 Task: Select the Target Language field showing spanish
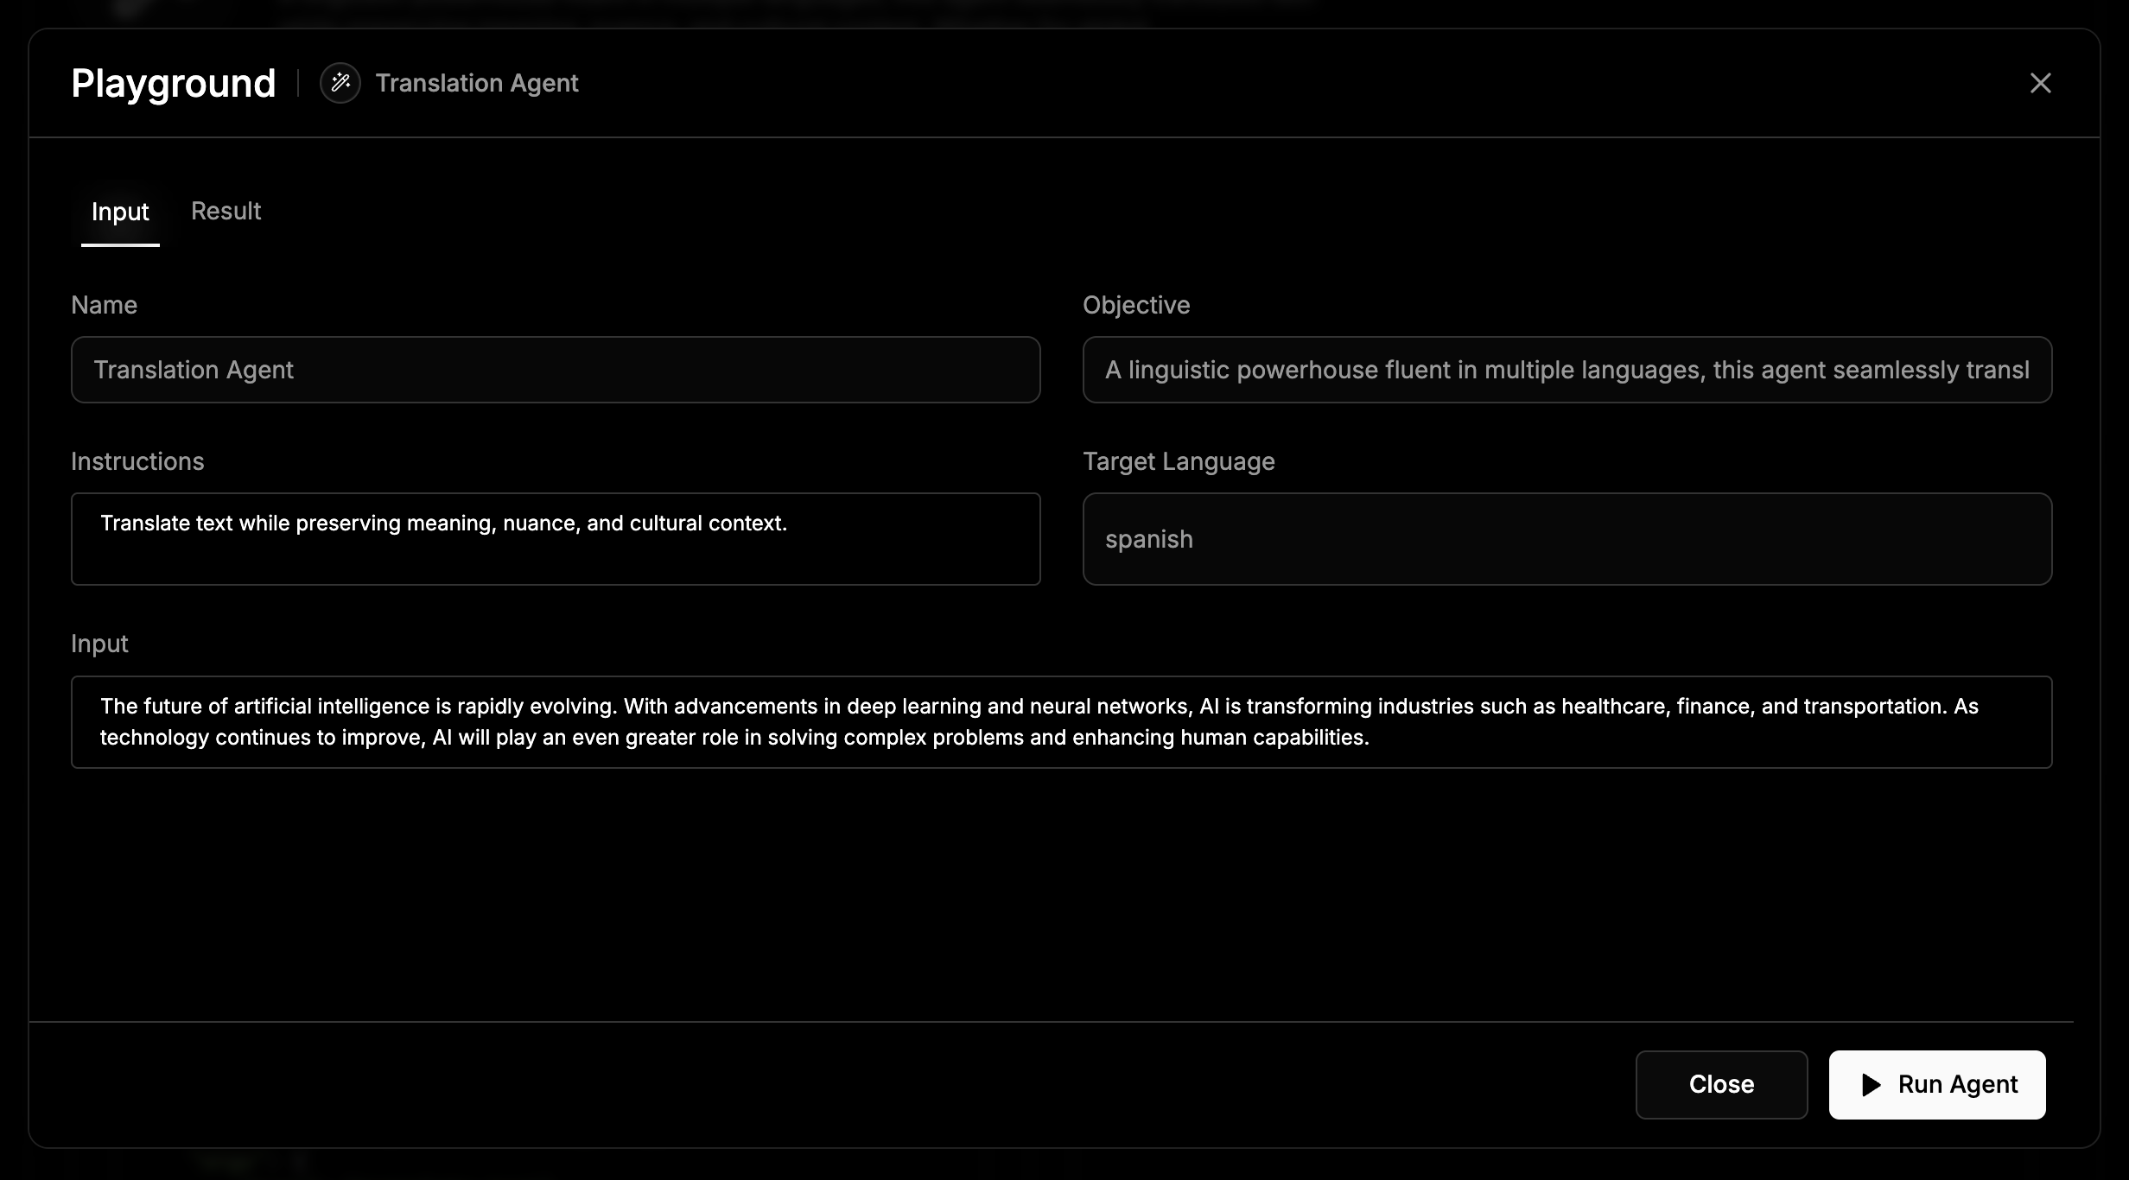pos(1567,539)
